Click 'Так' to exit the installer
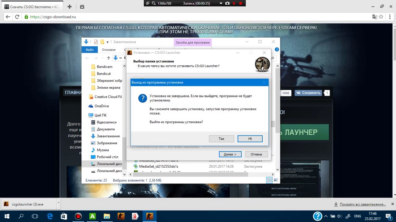 point(222,139)
